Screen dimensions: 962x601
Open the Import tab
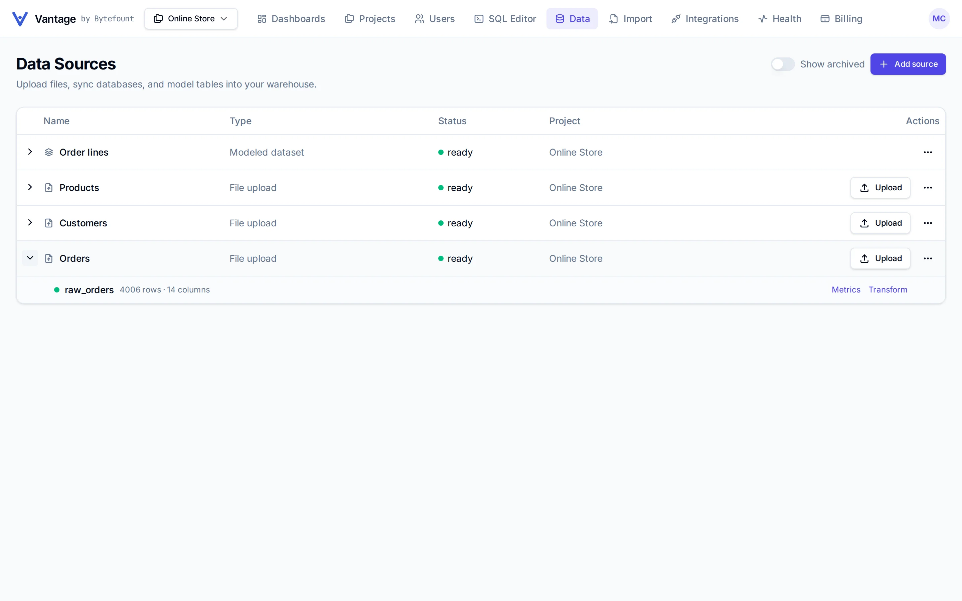click(630, 19)
